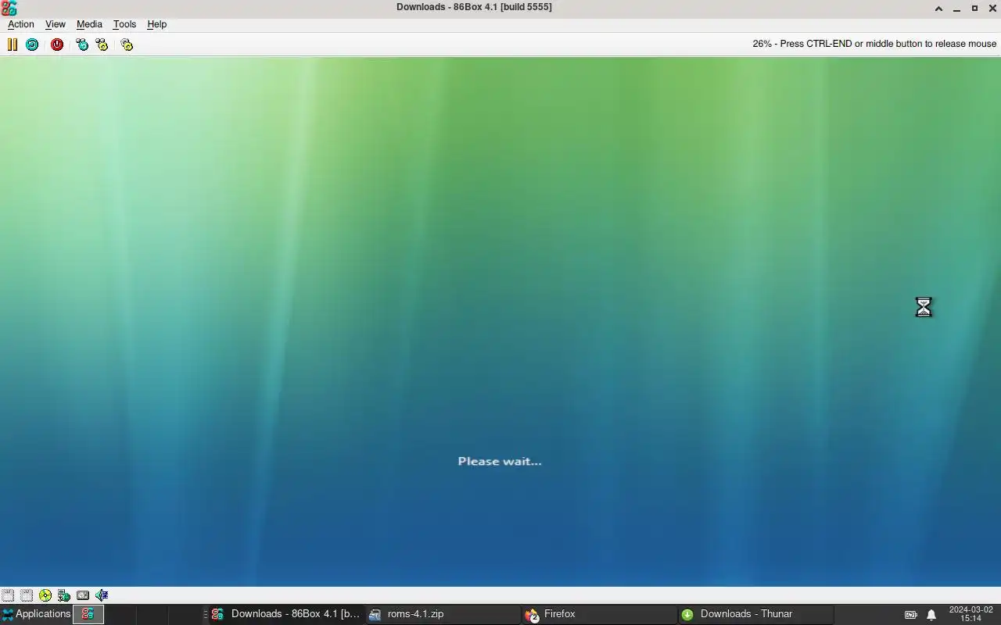This screenshot has height=625, width=1001.
Task: Click the second floppy drive status icon
Action: 27,595
